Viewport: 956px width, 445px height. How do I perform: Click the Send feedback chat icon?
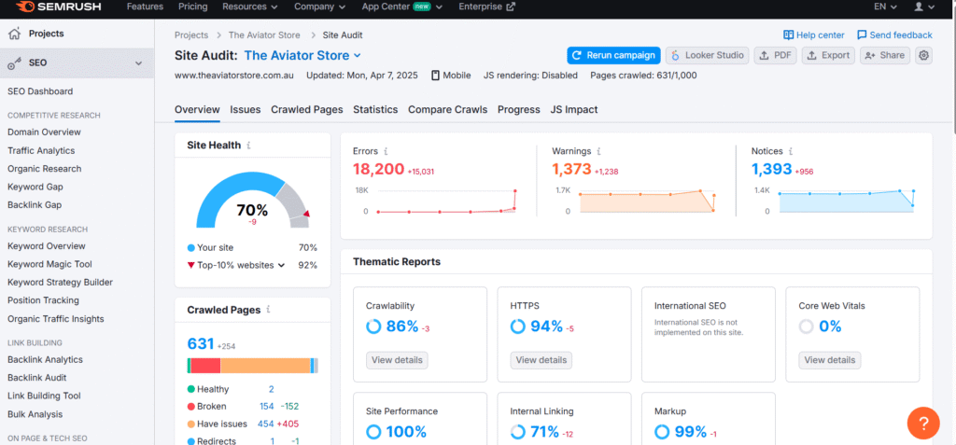[x=862, y=35]
